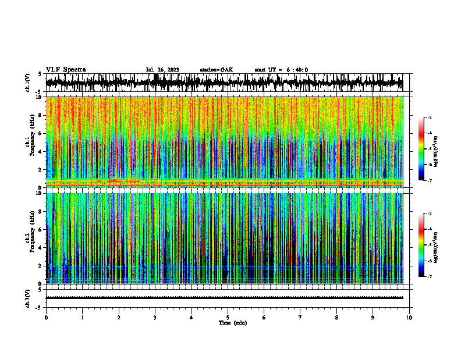Screen dimensions: 461x356
Task: Click the ch.1 Frequency (kHz) axis label
Action: click(x=30, y=142)
